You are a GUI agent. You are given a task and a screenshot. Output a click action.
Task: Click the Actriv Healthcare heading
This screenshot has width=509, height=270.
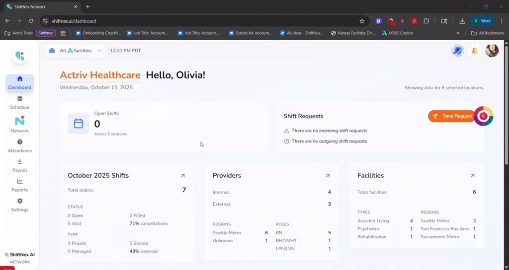tap(100, 75)
